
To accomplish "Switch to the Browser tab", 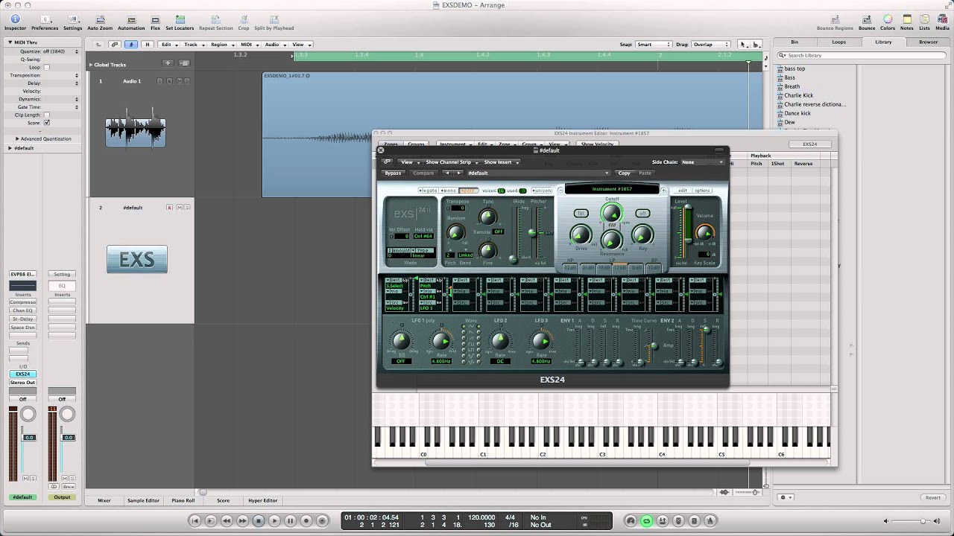I will (928, 42).
